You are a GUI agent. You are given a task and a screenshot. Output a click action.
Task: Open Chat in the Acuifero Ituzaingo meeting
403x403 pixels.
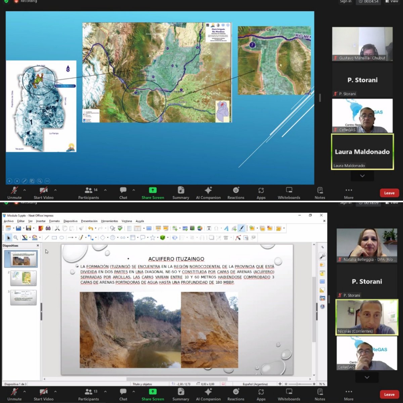[x=123, y=394]
